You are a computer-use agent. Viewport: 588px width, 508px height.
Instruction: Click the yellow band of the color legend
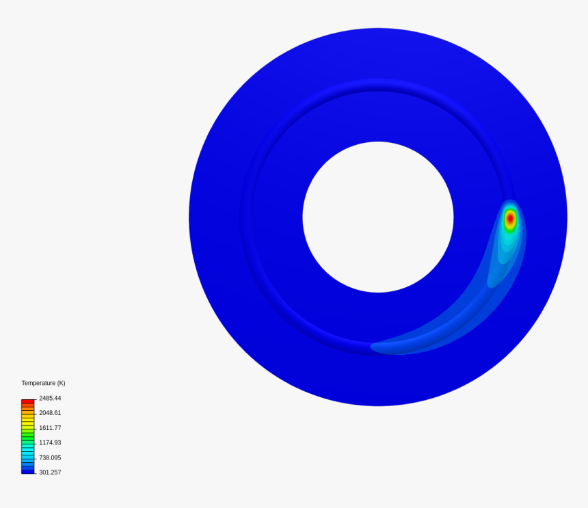click(x=28, y=422)
